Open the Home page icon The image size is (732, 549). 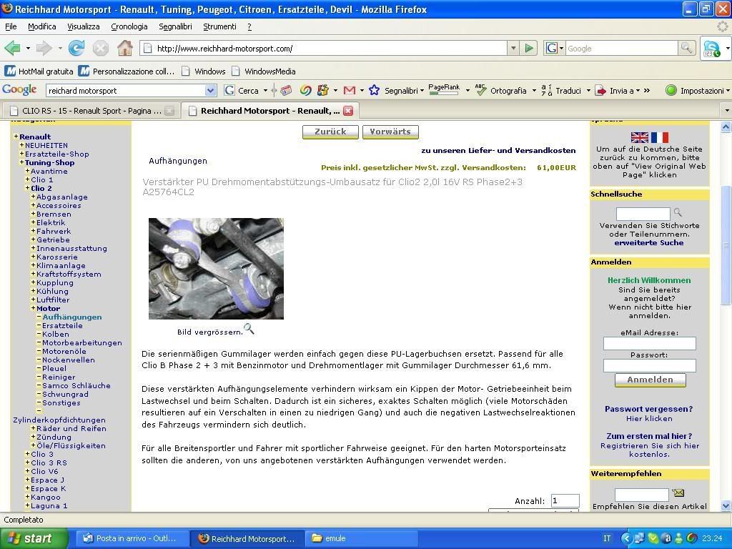[124, 48]
